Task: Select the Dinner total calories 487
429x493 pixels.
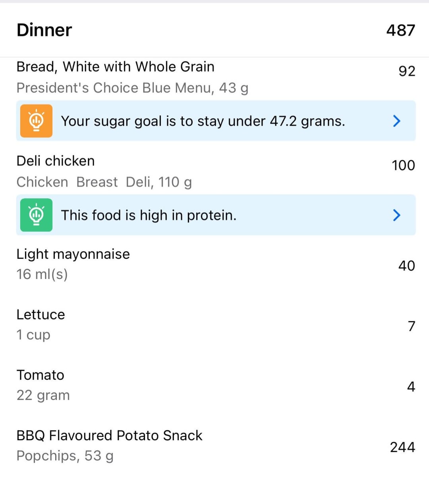Action: (400, 30)
